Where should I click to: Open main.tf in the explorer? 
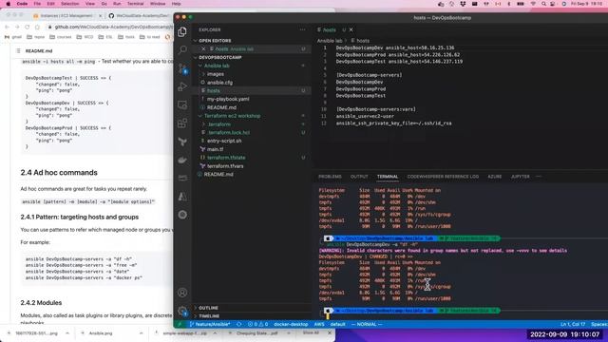[215, 149]
